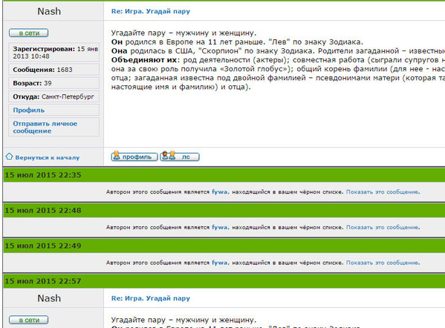Click the 'лс' private message button
The height and width of the screenshot is (328, 445).
point(180,157)
